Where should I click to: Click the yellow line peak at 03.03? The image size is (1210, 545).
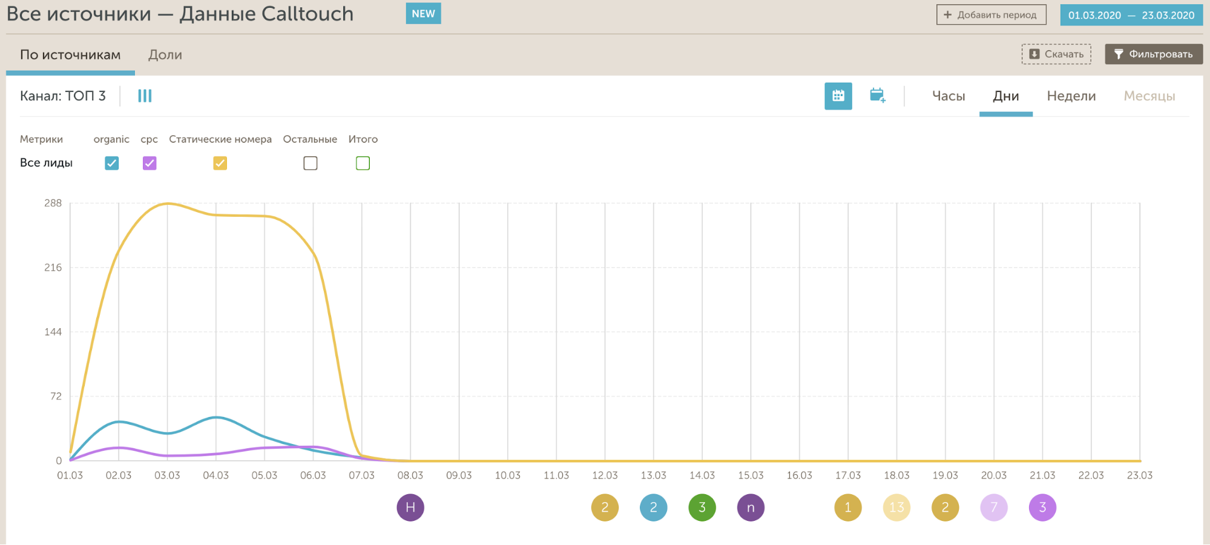[x=168, y=204]
